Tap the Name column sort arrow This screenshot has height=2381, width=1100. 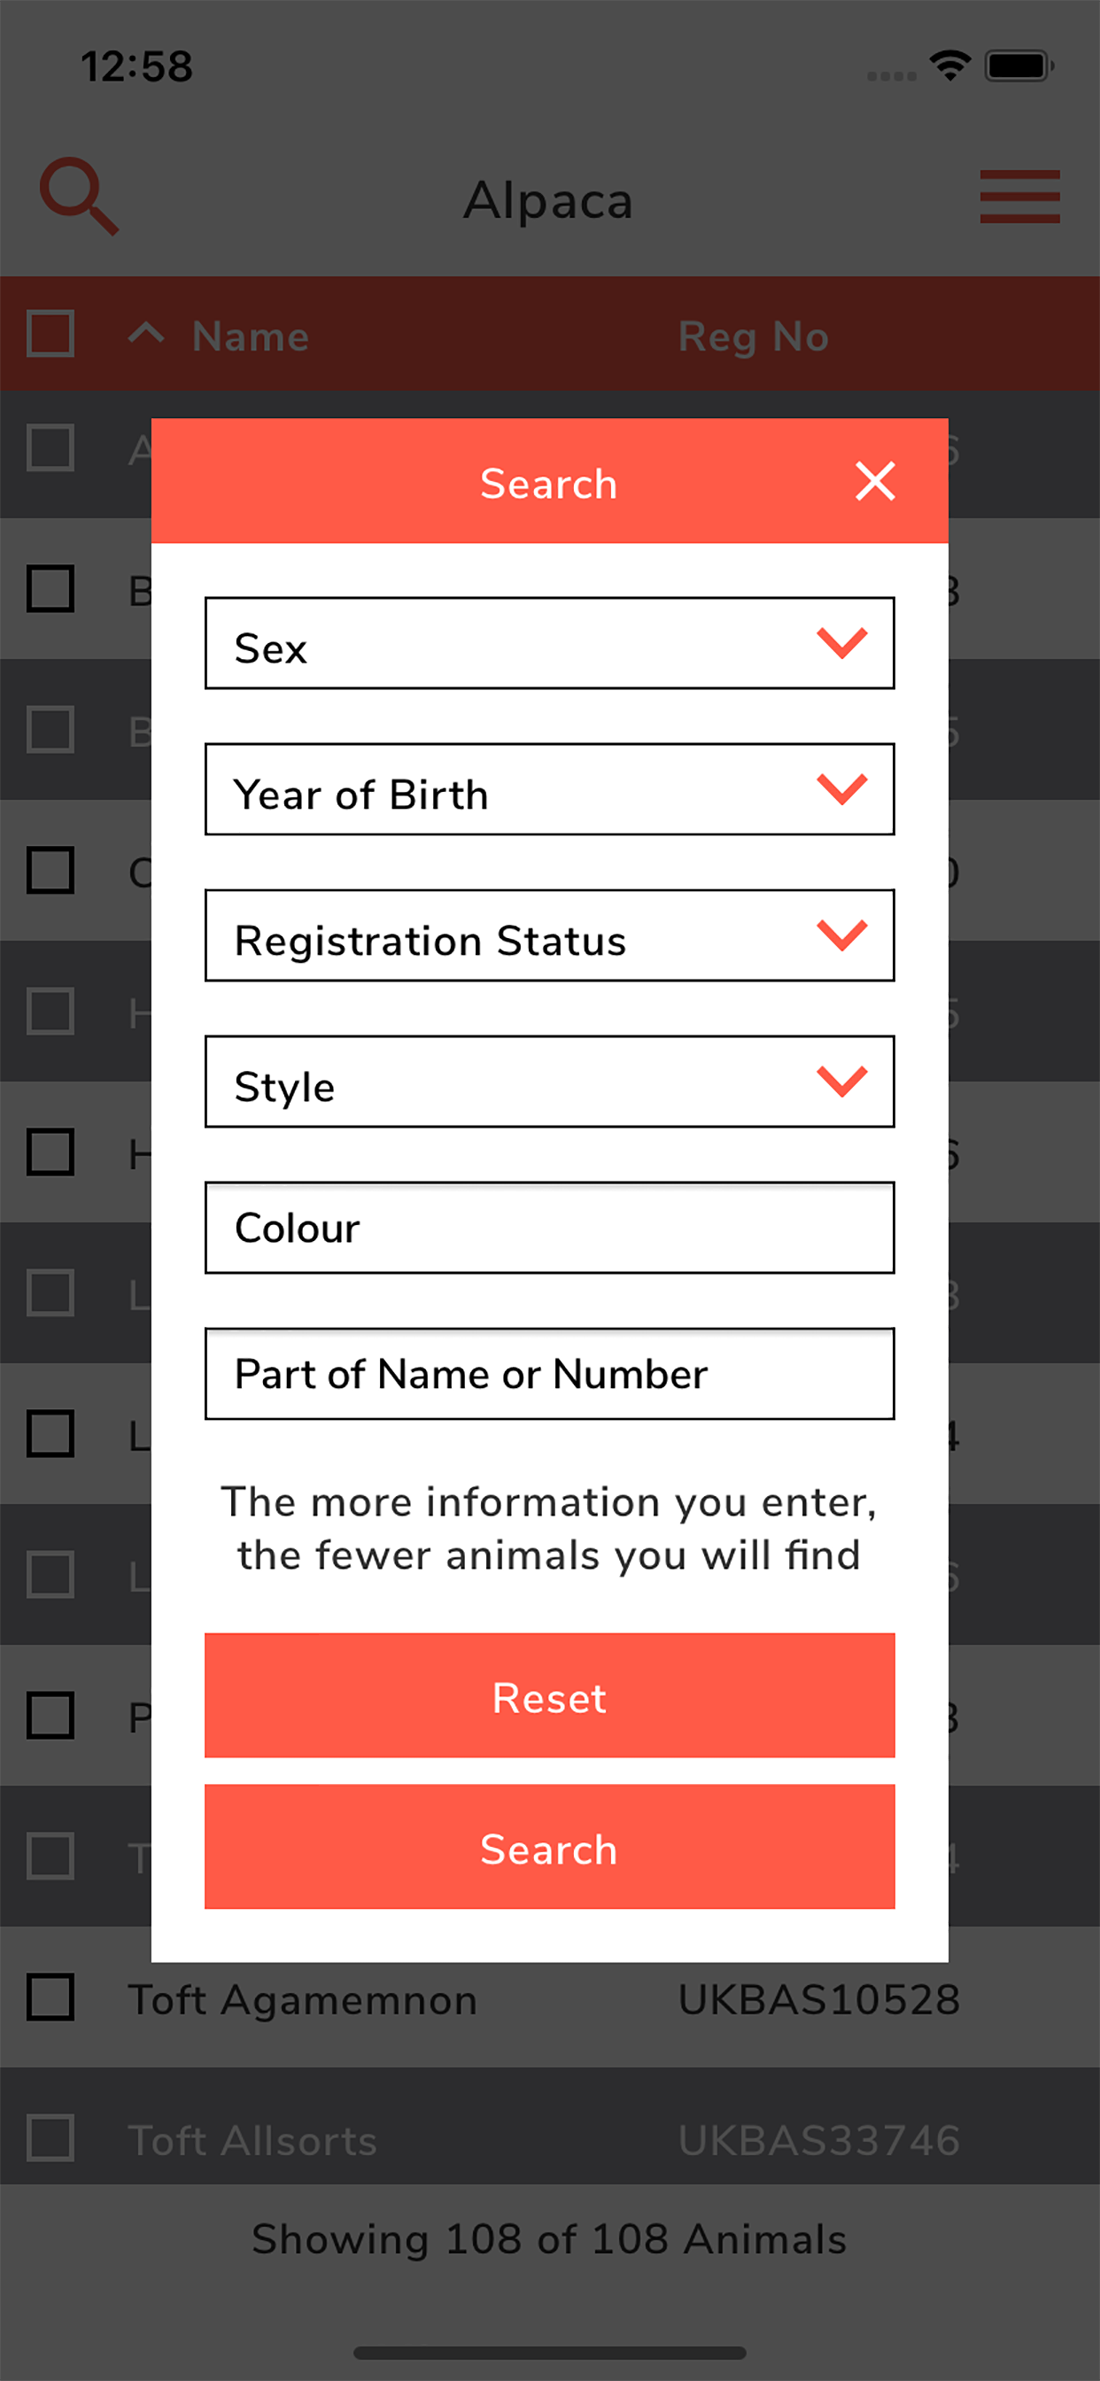[146, 333]
